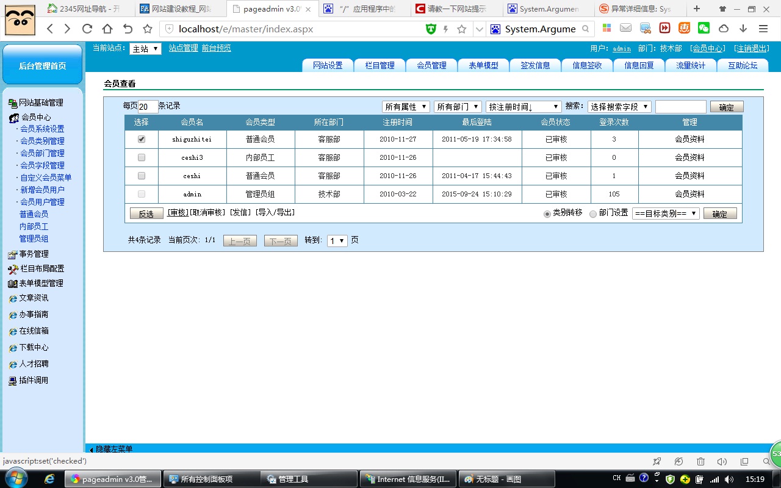Click the 栏目布局配置 tools icon
This screenshot has width=781, height=488.
click(x=13, y=269)
